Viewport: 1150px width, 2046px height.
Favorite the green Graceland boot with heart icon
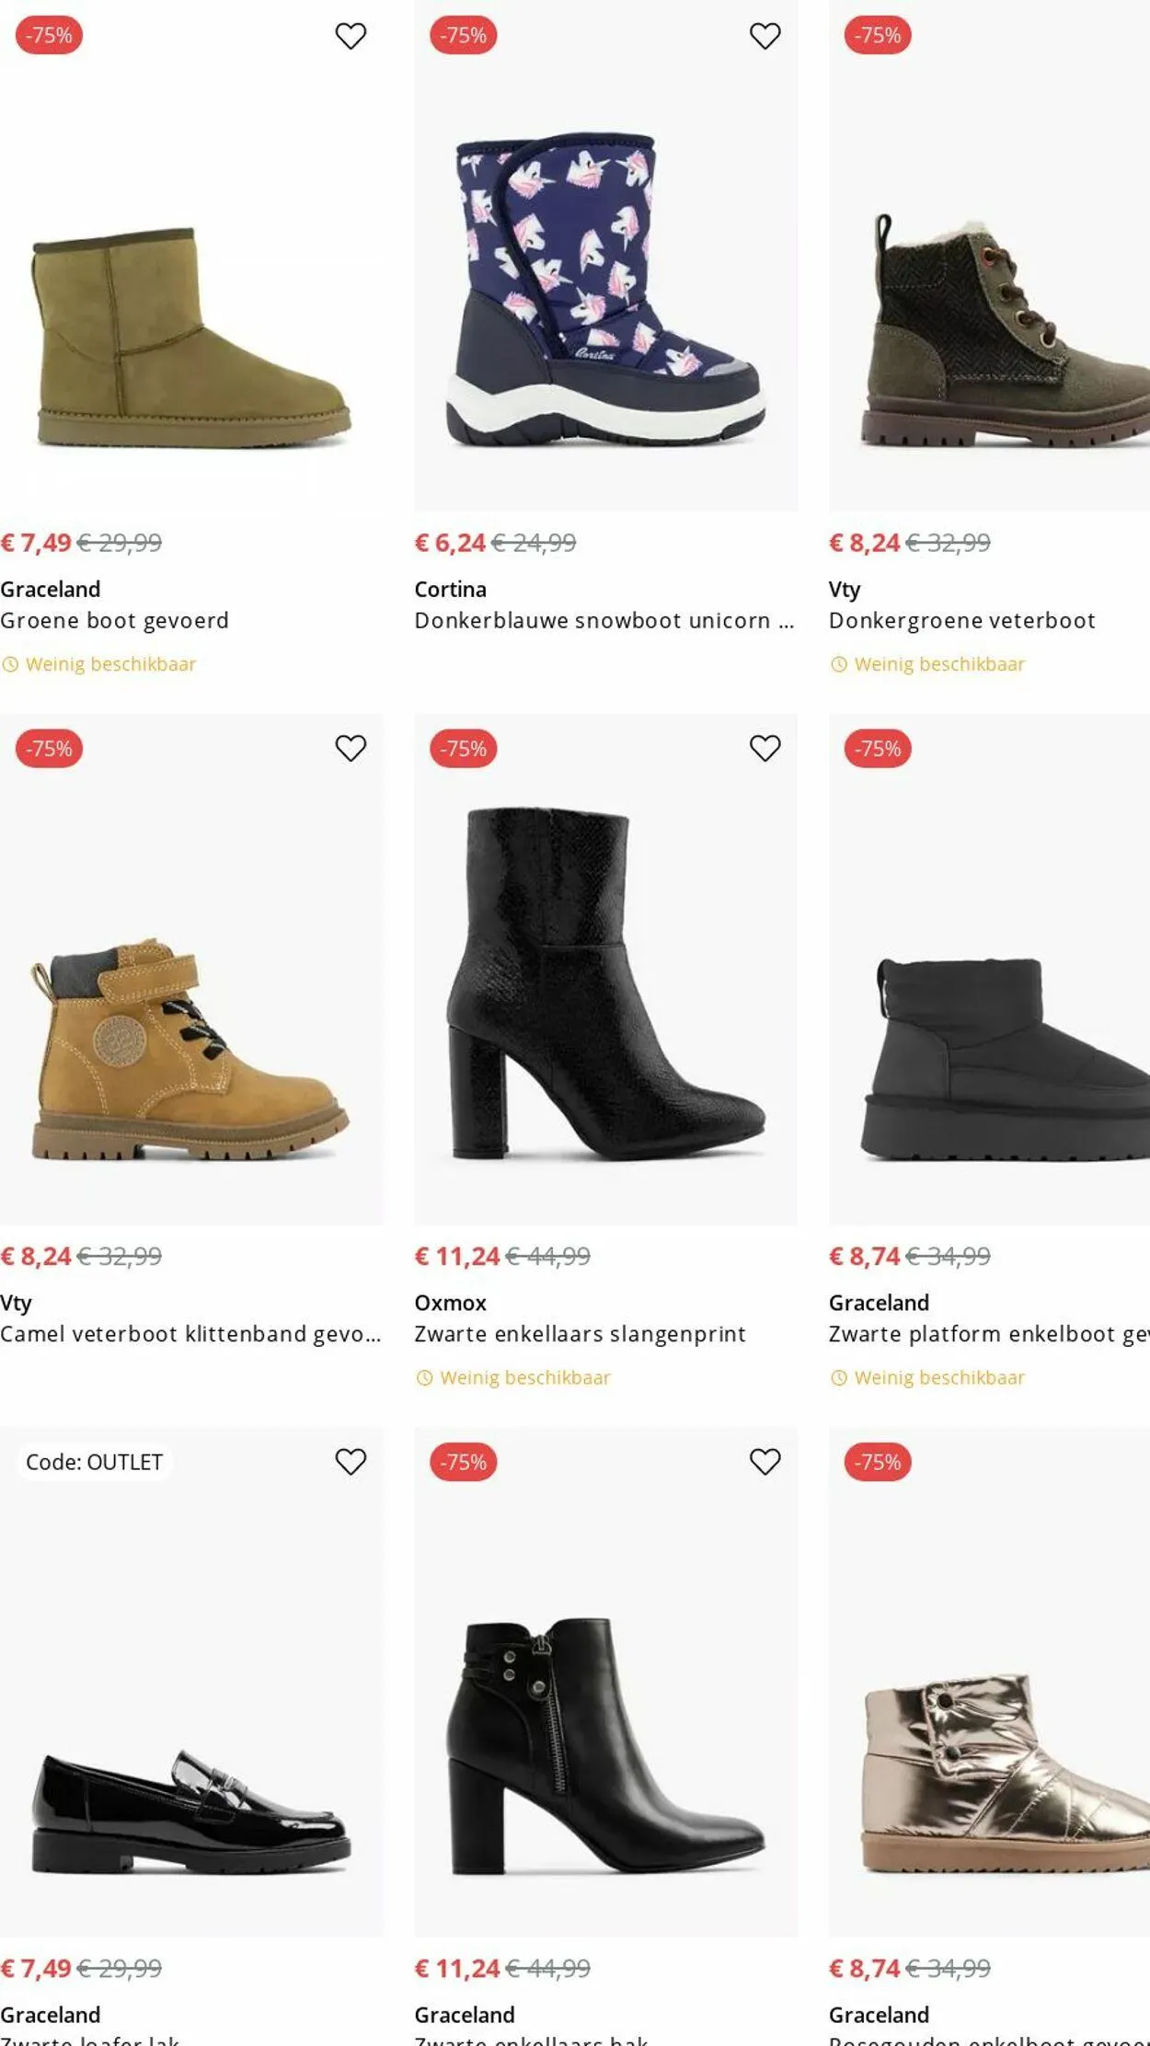point(351,36)
